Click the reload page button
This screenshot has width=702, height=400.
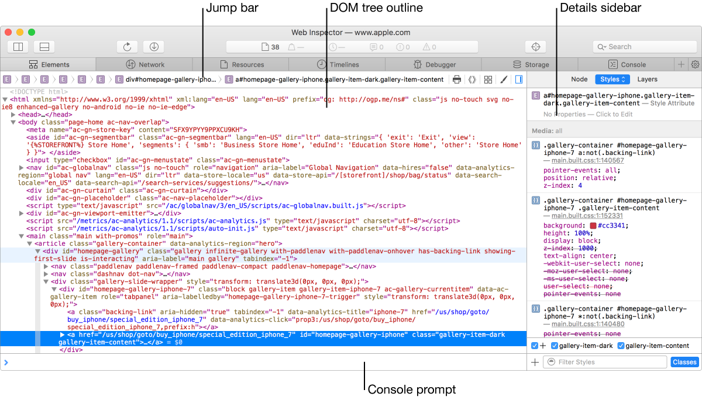[127, 47]
